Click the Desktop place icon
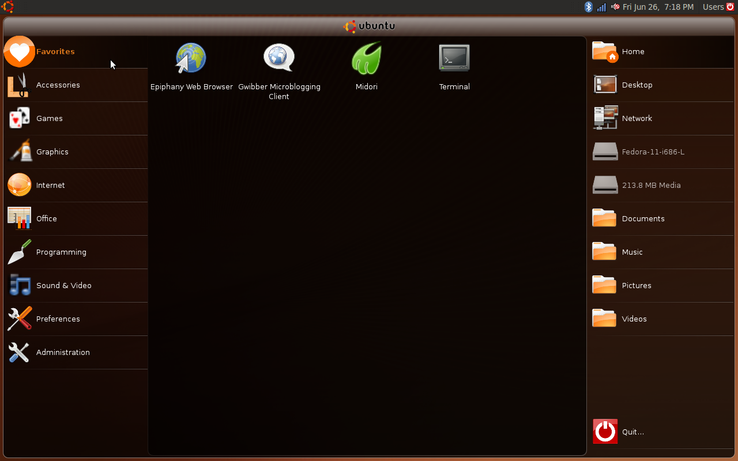Screen dimensions: 738x461 tap(605, 85)
